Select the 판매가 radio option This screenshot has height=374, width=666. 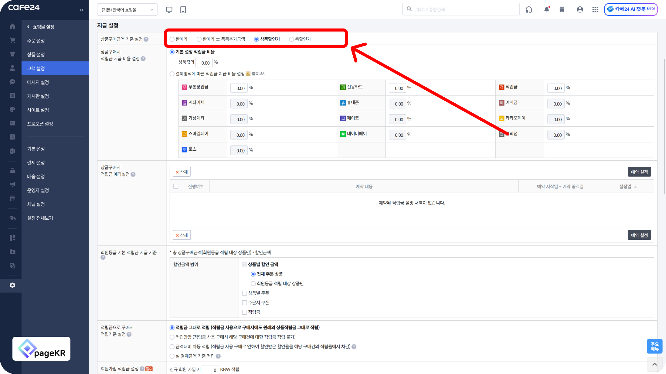(x=172, y=39)
